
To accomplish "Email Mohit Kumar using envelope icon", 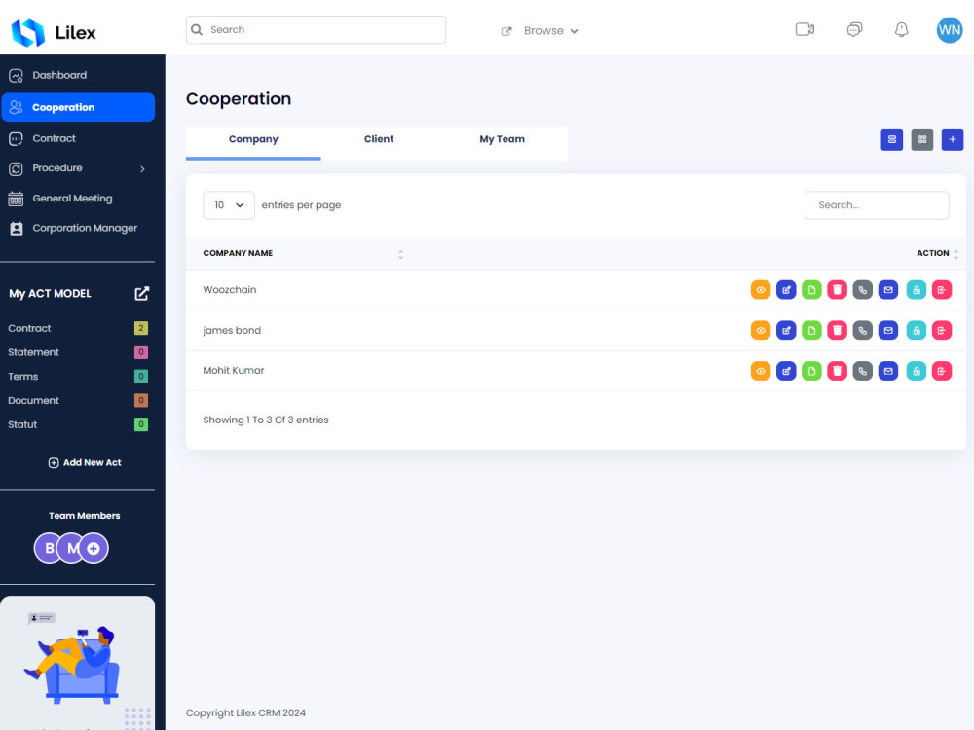I will 887,371.
